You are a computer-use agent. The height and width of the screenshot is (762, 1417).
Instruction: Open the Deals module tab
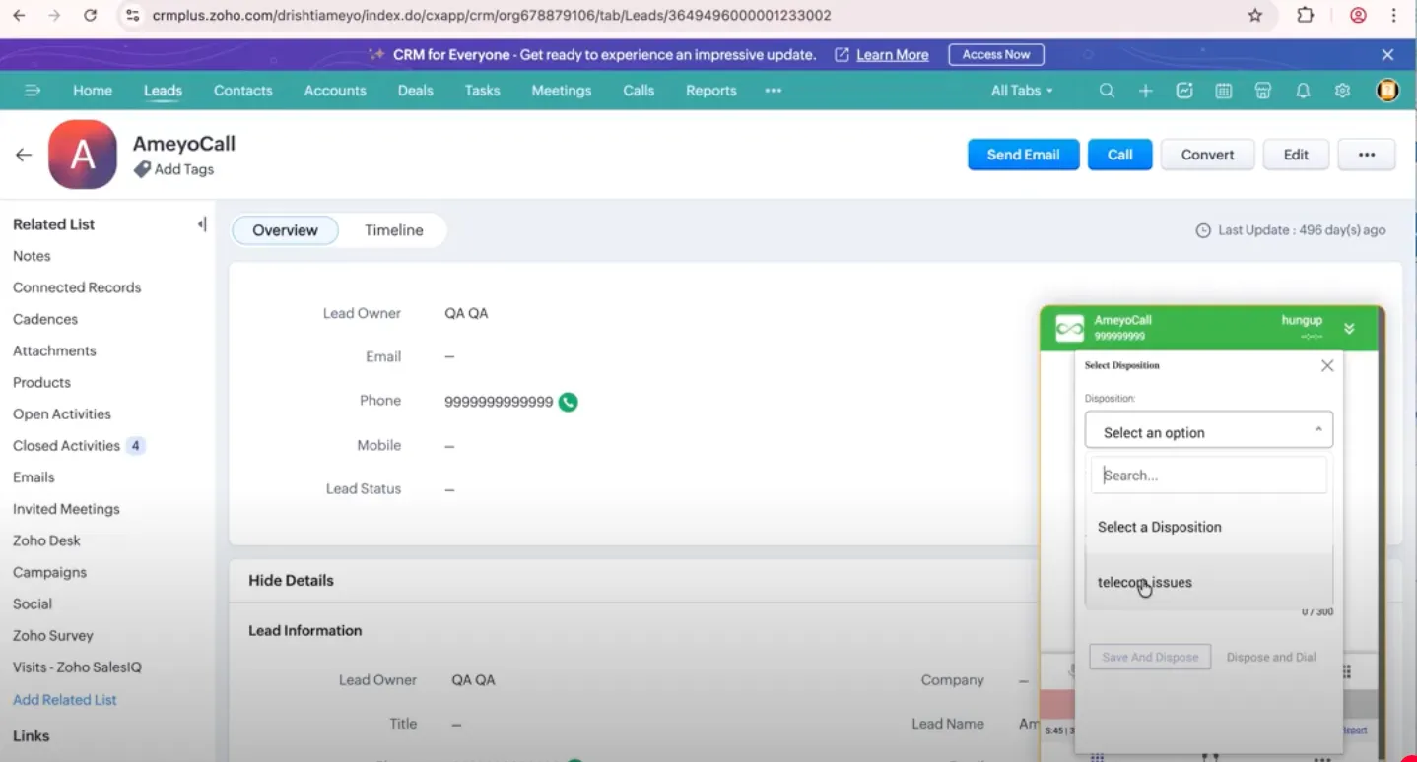point(415,91)
